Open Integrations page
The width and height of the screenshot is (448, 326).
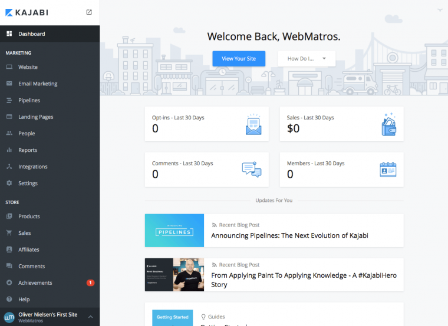pyautogui.click(x=50, y=167)
